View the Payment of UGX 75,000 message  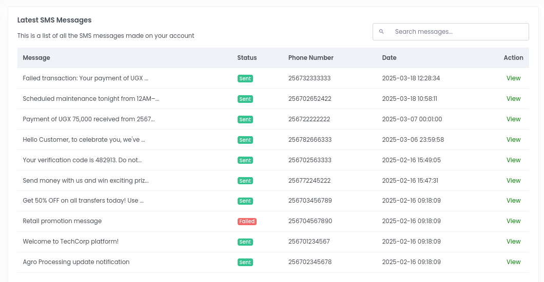513,119
